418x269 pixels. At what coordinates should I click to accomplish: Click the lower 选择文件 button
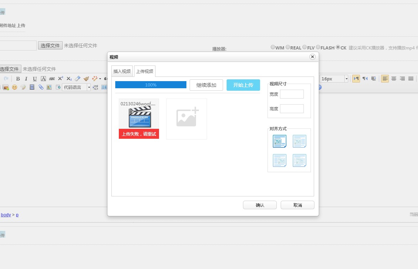(10, 69)
